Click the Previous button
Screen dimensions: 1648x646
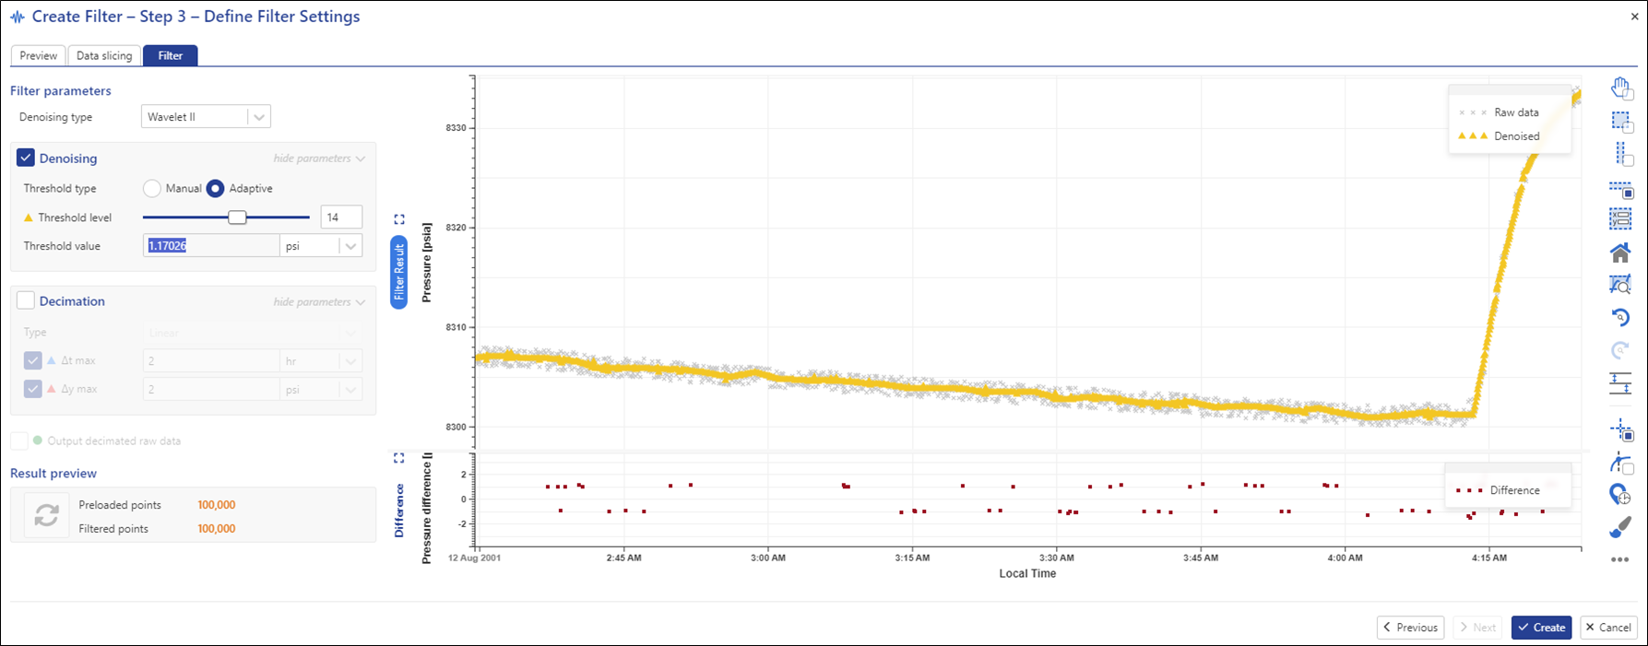[x=1410, y=628]
